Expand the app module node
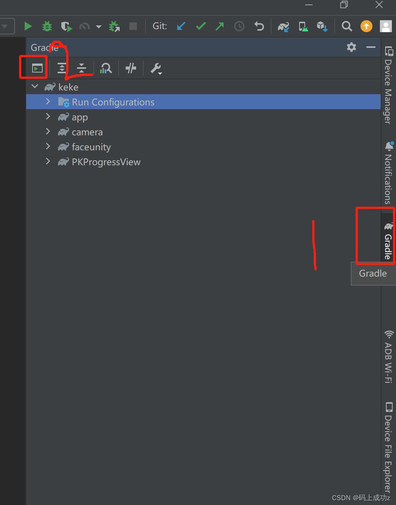396x505 pixels. (x=48, y=117)
